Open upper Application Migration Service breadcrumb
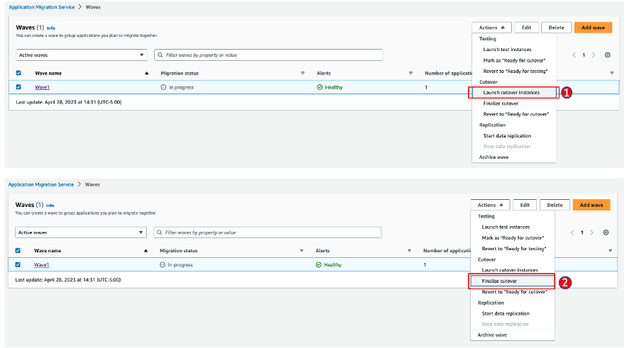The image size is (627, 348). tap(42, 7)
